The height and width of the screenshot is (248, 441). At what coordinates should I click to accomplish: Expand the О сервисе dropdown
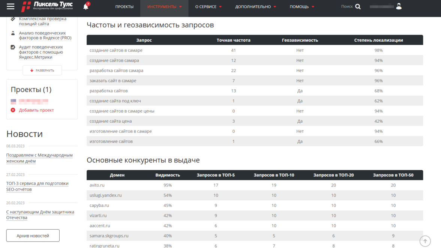point(208,6)
